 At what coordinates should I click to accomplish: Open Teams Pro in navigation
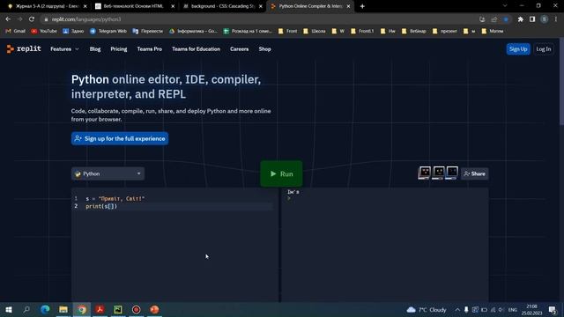[x=149, y=49]
